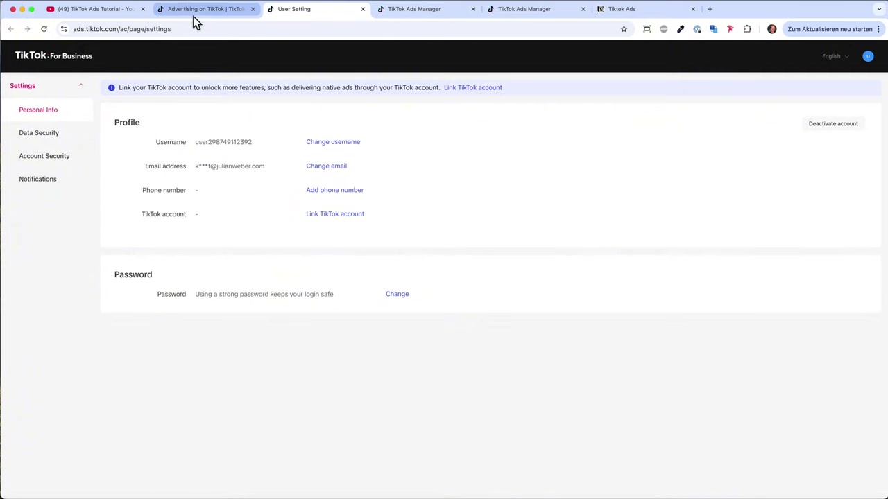Viewport: 888px width, 499px height.
Task: Open the Google Translate extension icon
Action: coord(713,29)
